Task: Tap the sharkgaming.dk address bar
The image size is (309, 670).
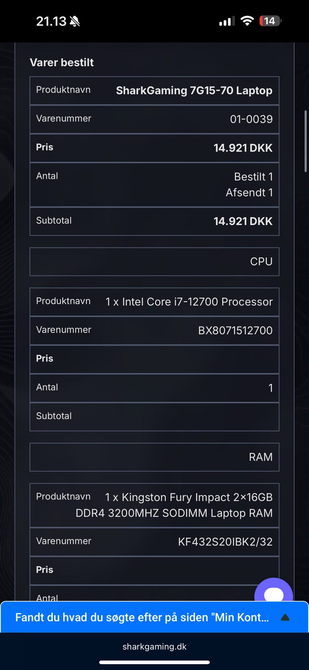Action: pyautogui.click(x=154, y=647)
